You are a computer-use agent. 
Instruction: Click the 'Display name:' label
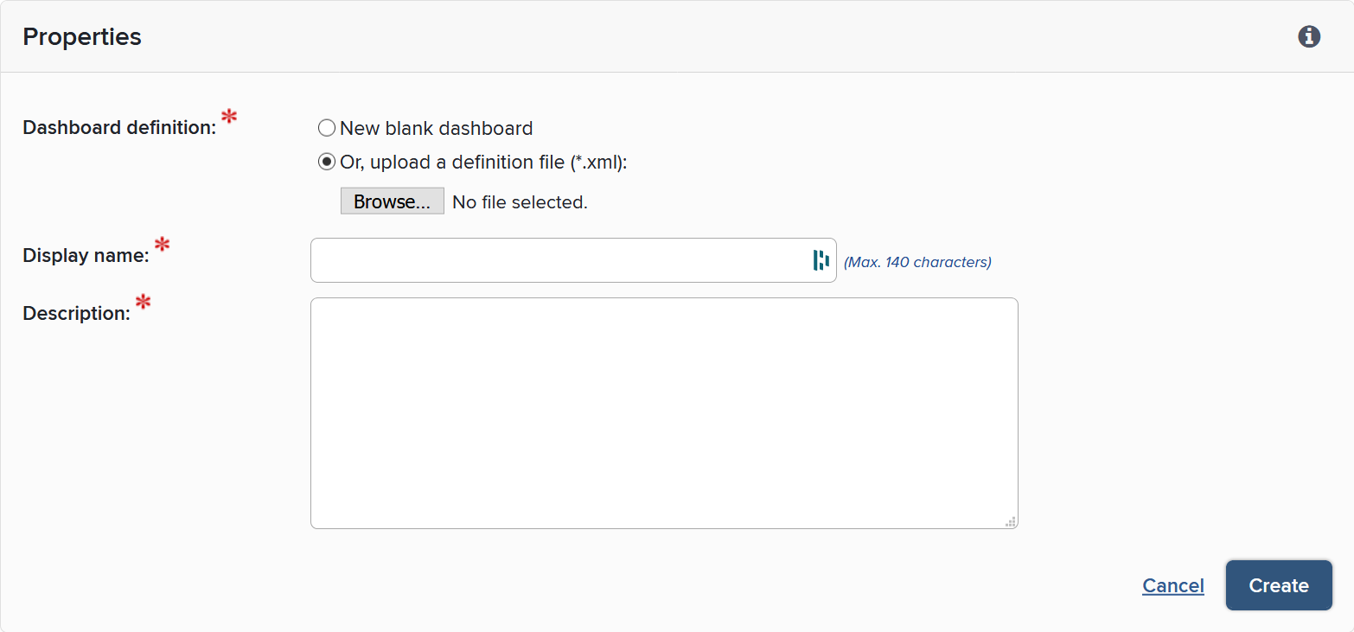click(86, 256)
